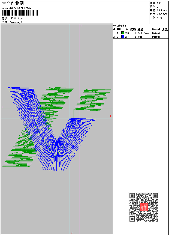Click green marker 1 atop the vertical line
The image size is (169, 235).
point(81,25)
